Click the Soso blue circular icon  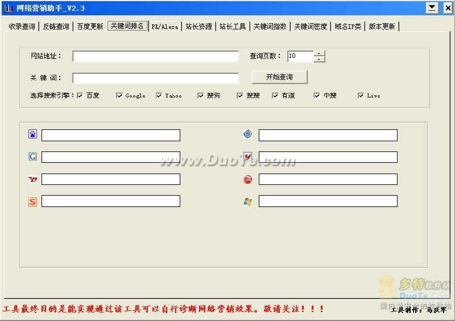[247, 134]
